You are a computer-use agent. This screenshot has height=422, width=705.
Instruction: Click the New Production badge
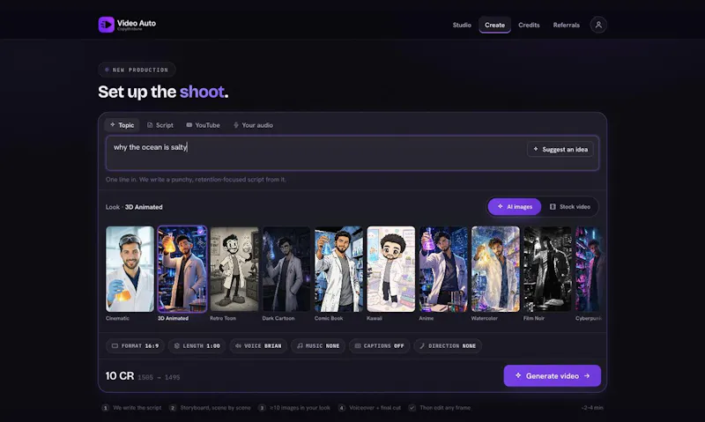pyautogui.click(x=137, y=70)
